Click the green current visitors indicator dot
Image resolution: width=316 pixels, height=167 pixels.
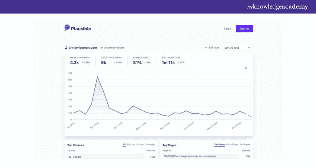point(102,48)
